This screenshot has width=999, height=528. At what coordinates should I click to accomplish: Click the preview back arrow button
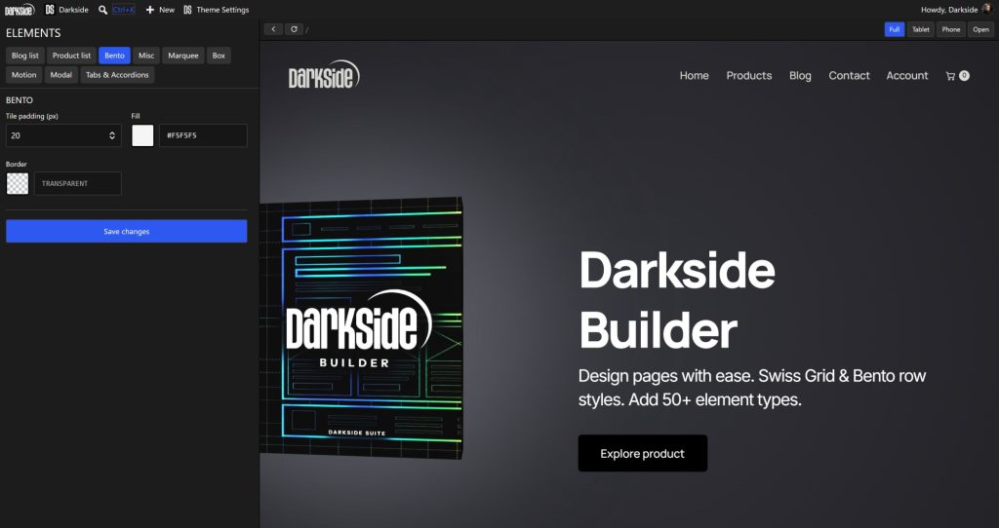click(273, 29)
